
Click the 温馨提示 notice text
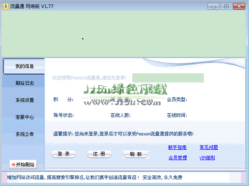pyautogui.click(x=123, y=133)
